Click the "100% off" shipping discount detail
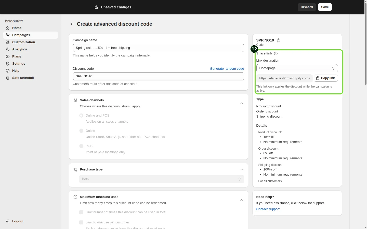Screen dimensions: 367x229 pyautogui.click(x=270, y=169)
